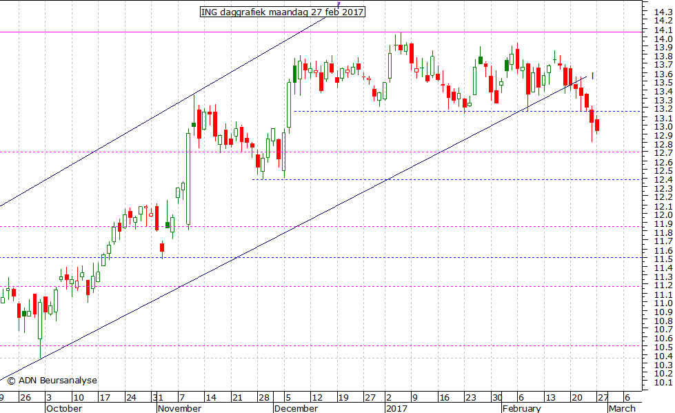Click the '31' date label before November
Viewport: 675px width, 413px height.
pos(157,397)
